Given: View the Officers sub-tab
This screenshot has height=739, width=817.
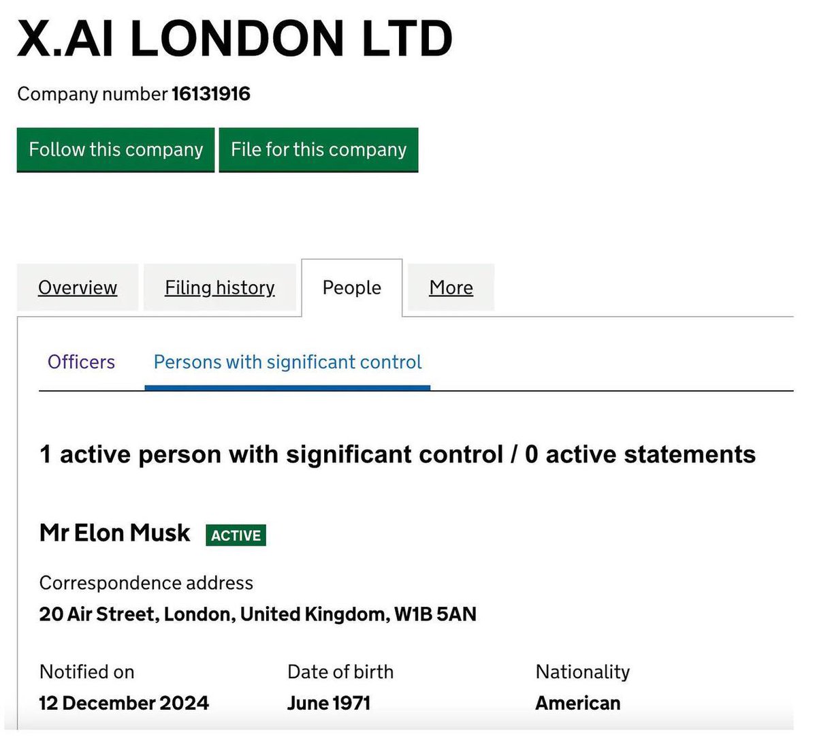Looking at the screenshot, I should (81, 362).
